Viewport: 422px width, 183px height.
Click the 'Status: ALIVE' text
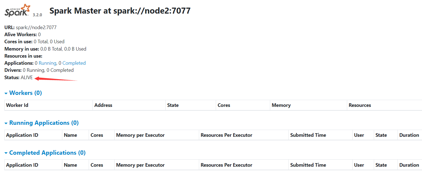(x=19, y=77)
